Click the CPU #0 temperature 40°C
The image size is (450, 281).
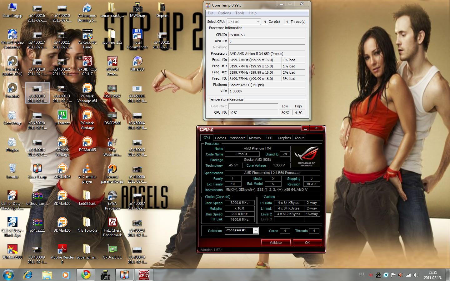[253, 113]
